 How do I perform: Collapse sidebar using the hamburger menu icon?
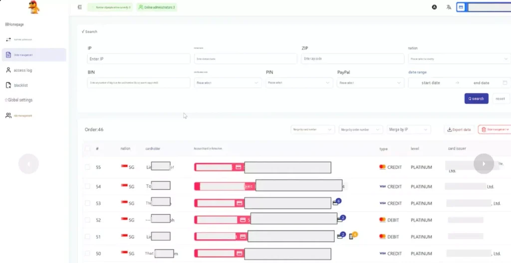coord(80,7)
